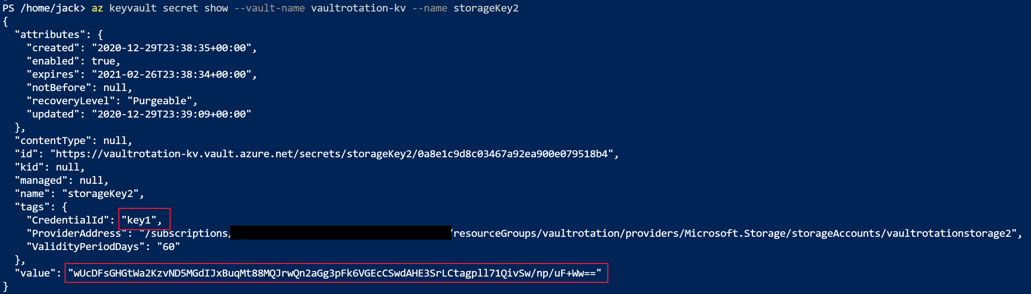Click the expires date value
This screenshot has height=294, width=1031.
click(172, 74)
